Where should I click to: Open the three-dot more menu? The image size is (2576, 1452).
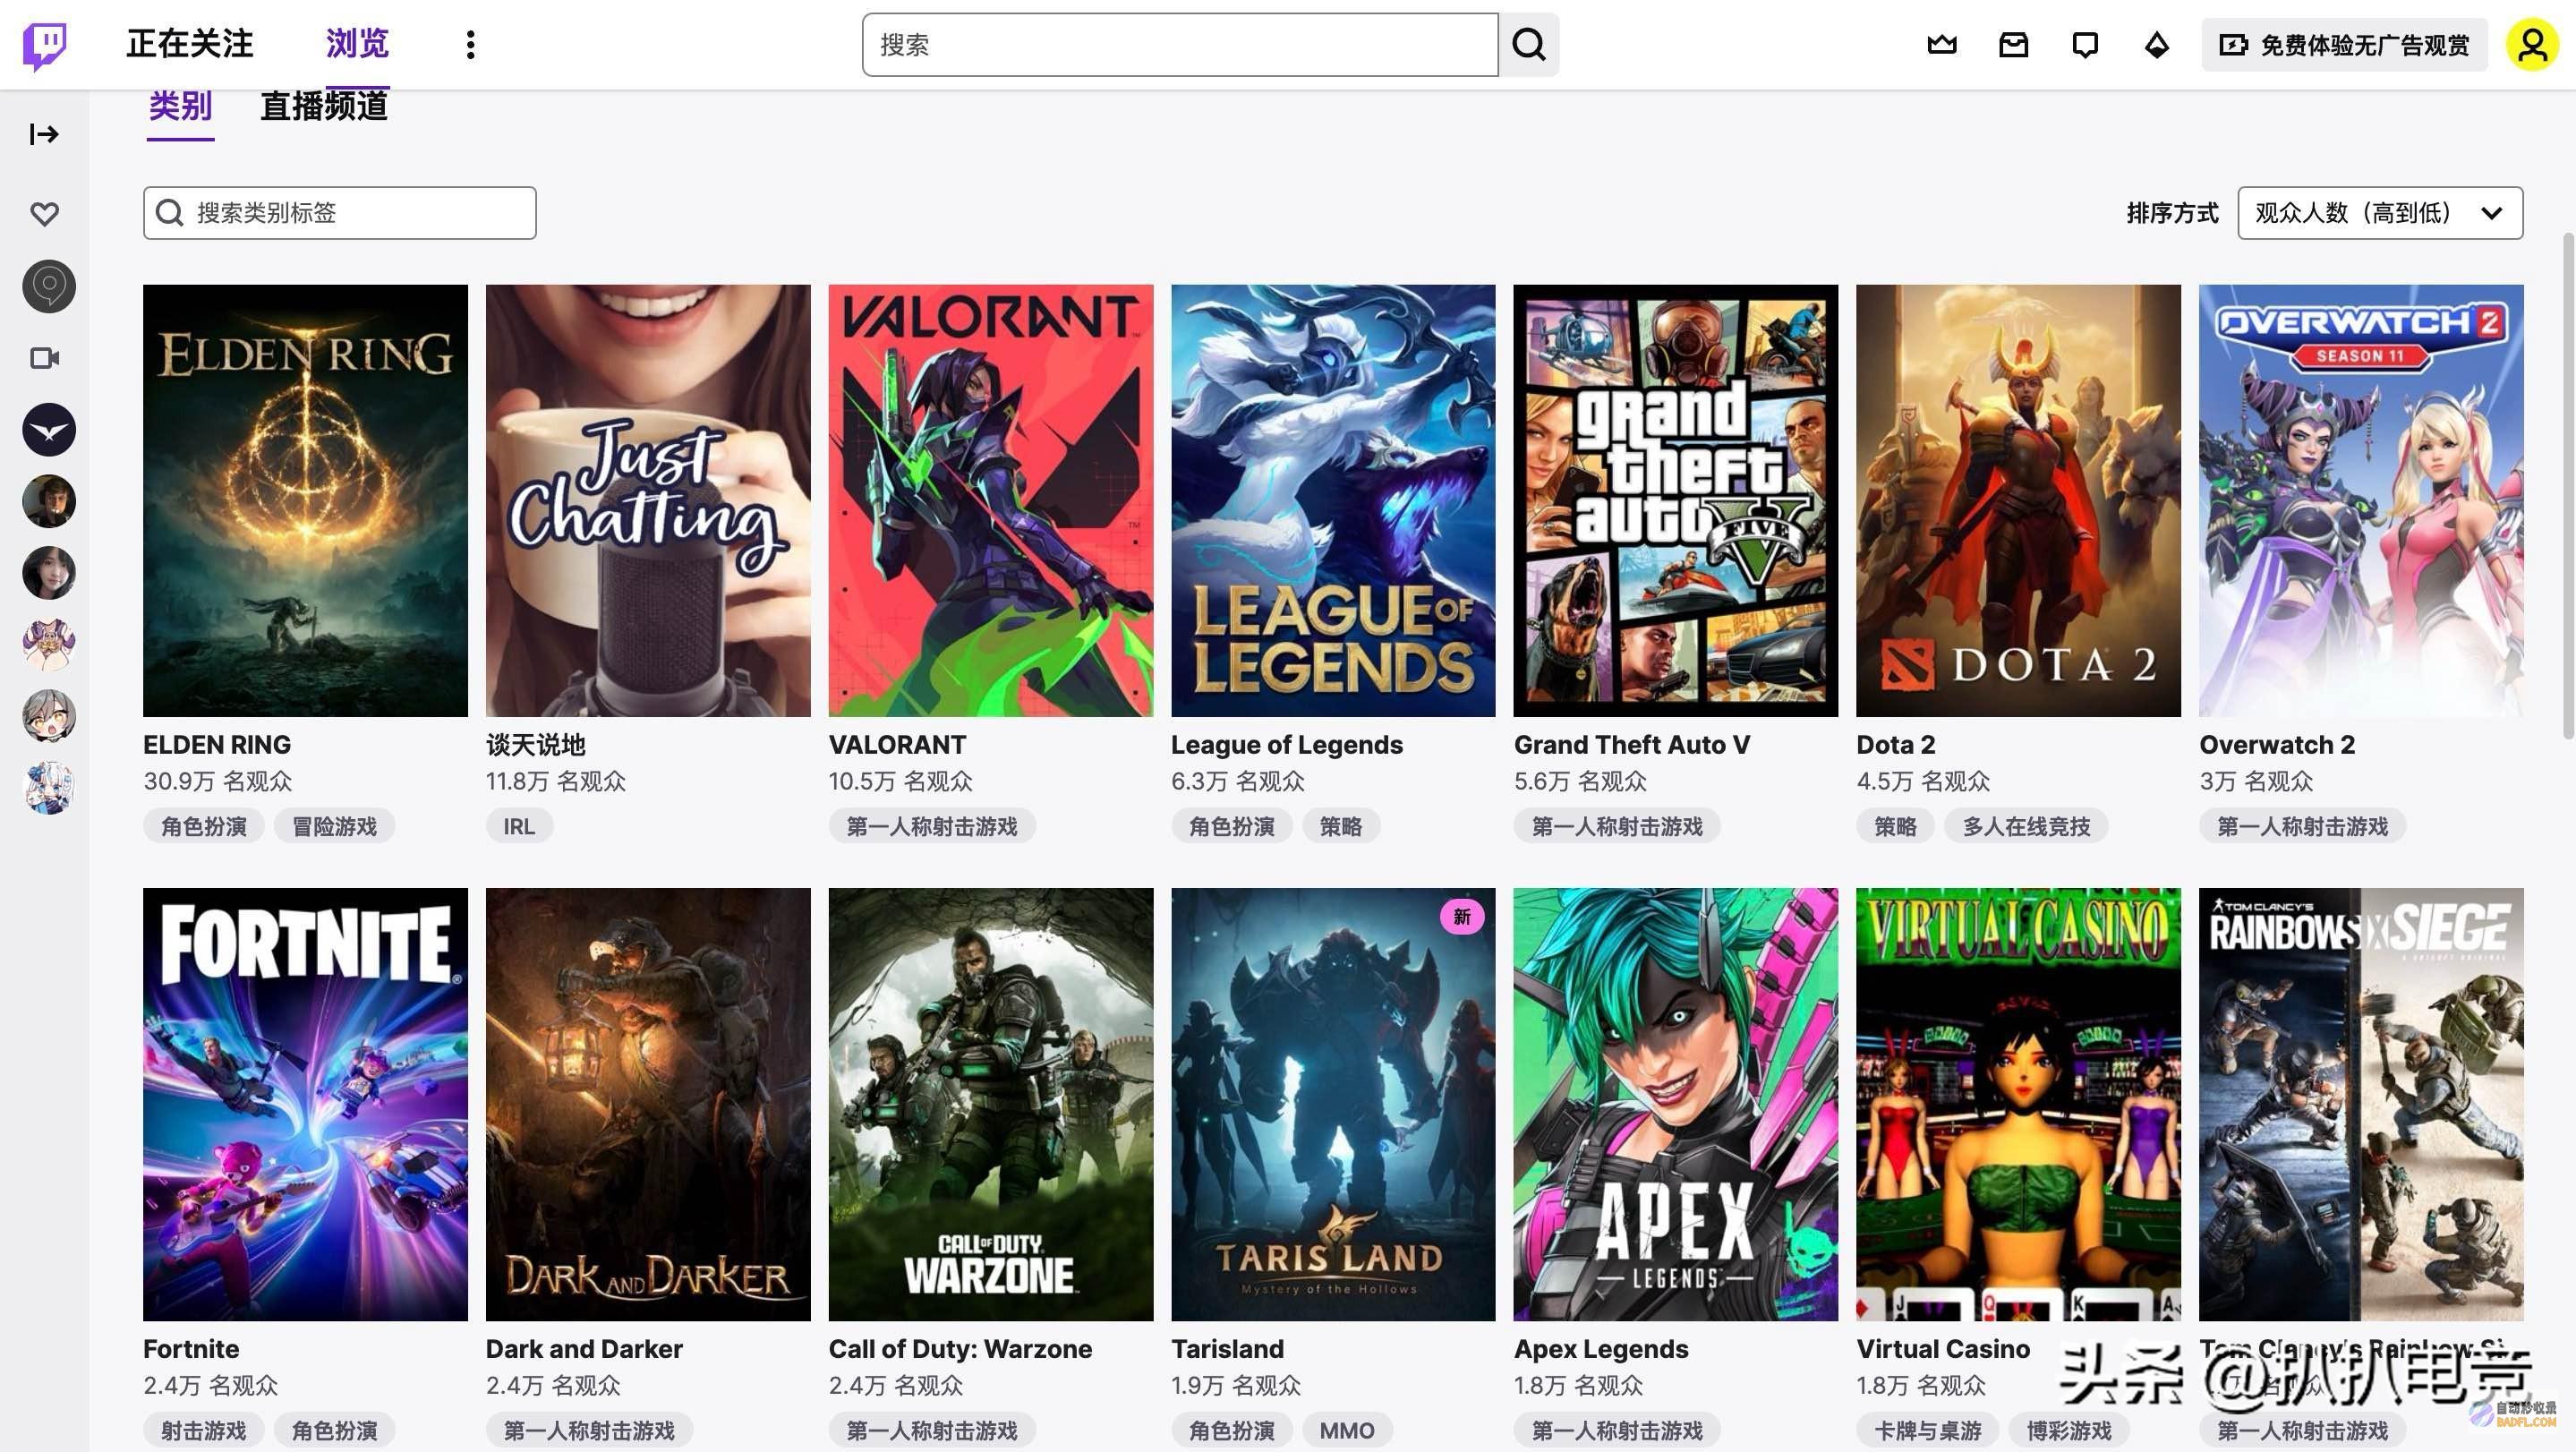[470, 45]
